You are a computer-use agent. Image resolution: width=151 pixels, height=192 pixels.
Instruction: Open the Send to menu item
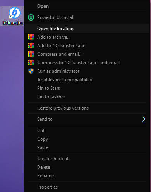87,119
